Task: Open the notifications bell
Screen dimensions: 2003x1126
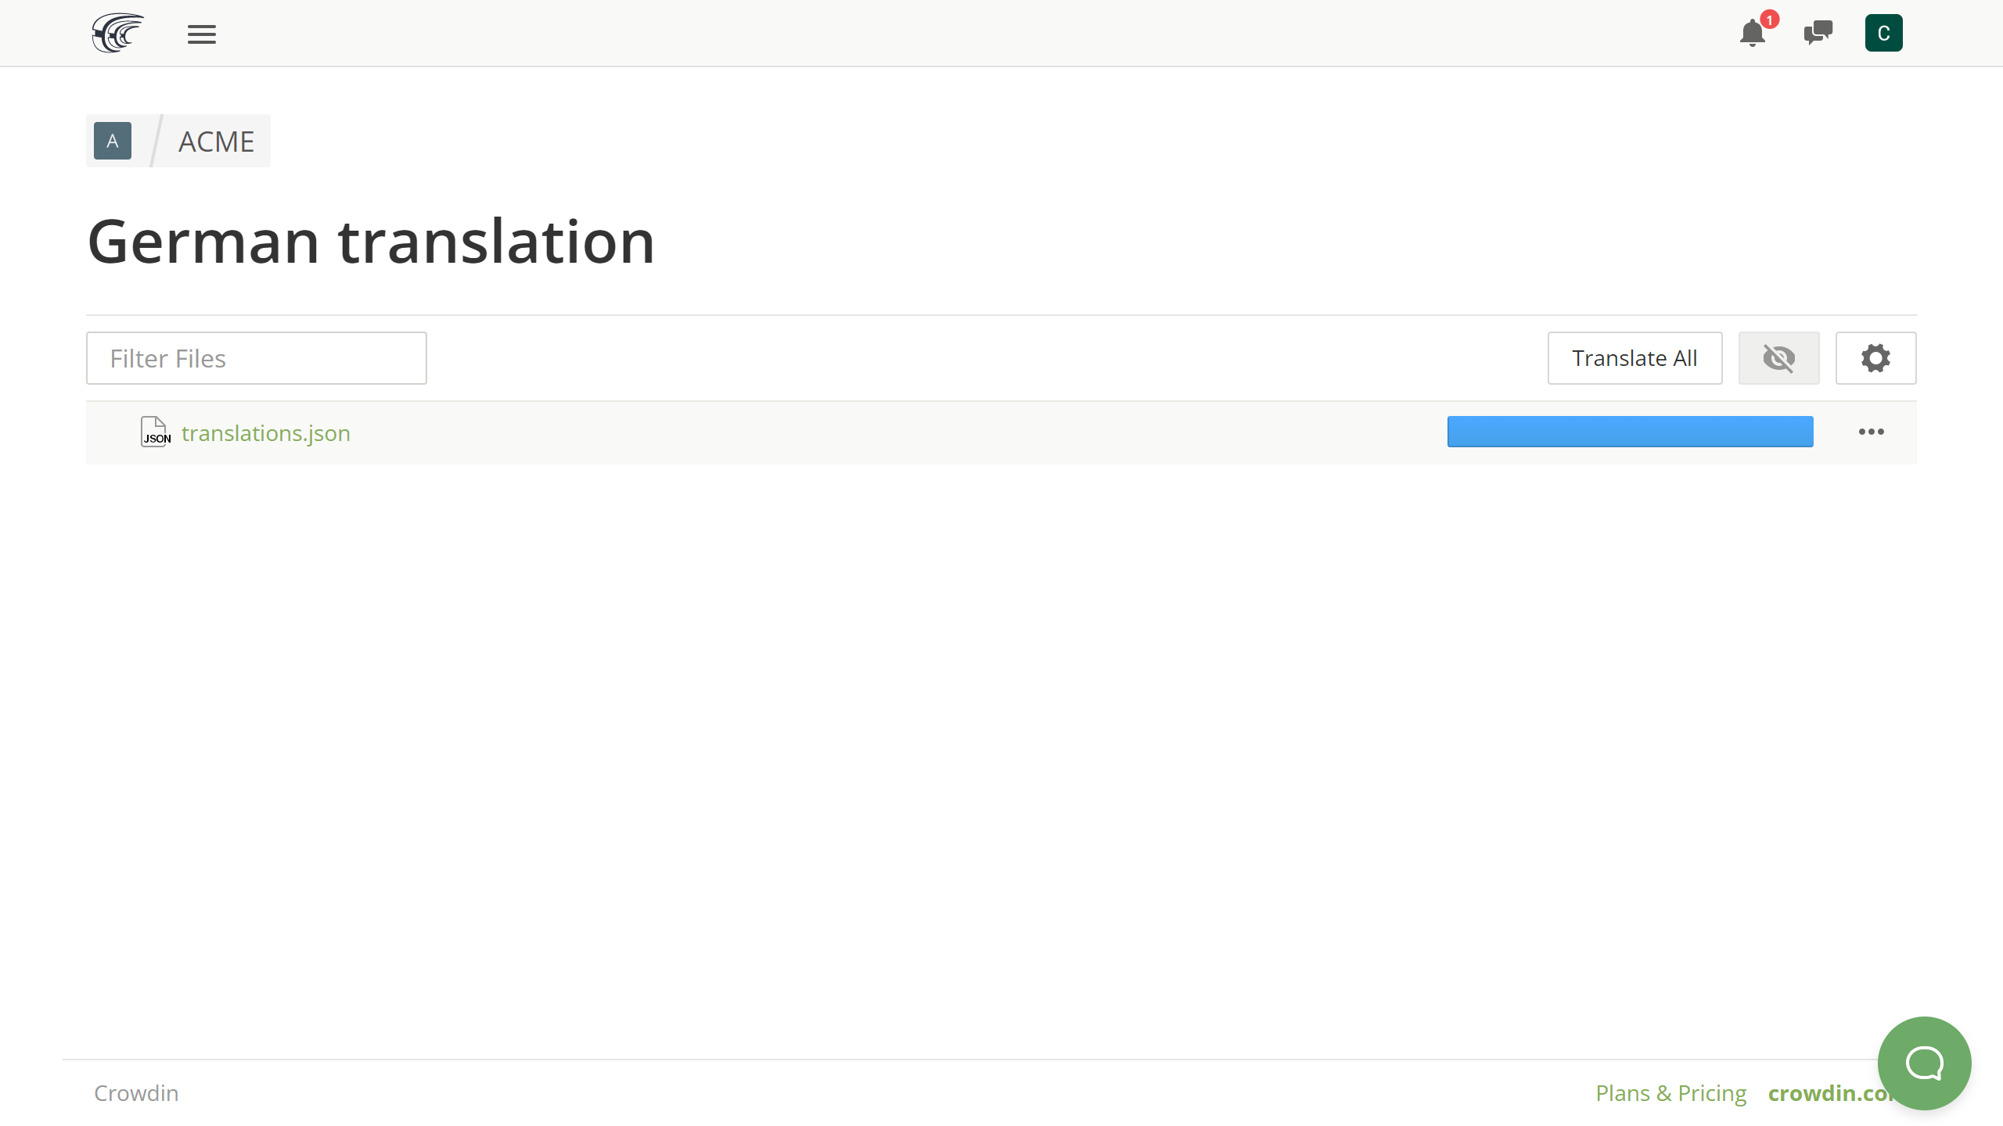Action: pyautogui.click(x=1753, y=34)
